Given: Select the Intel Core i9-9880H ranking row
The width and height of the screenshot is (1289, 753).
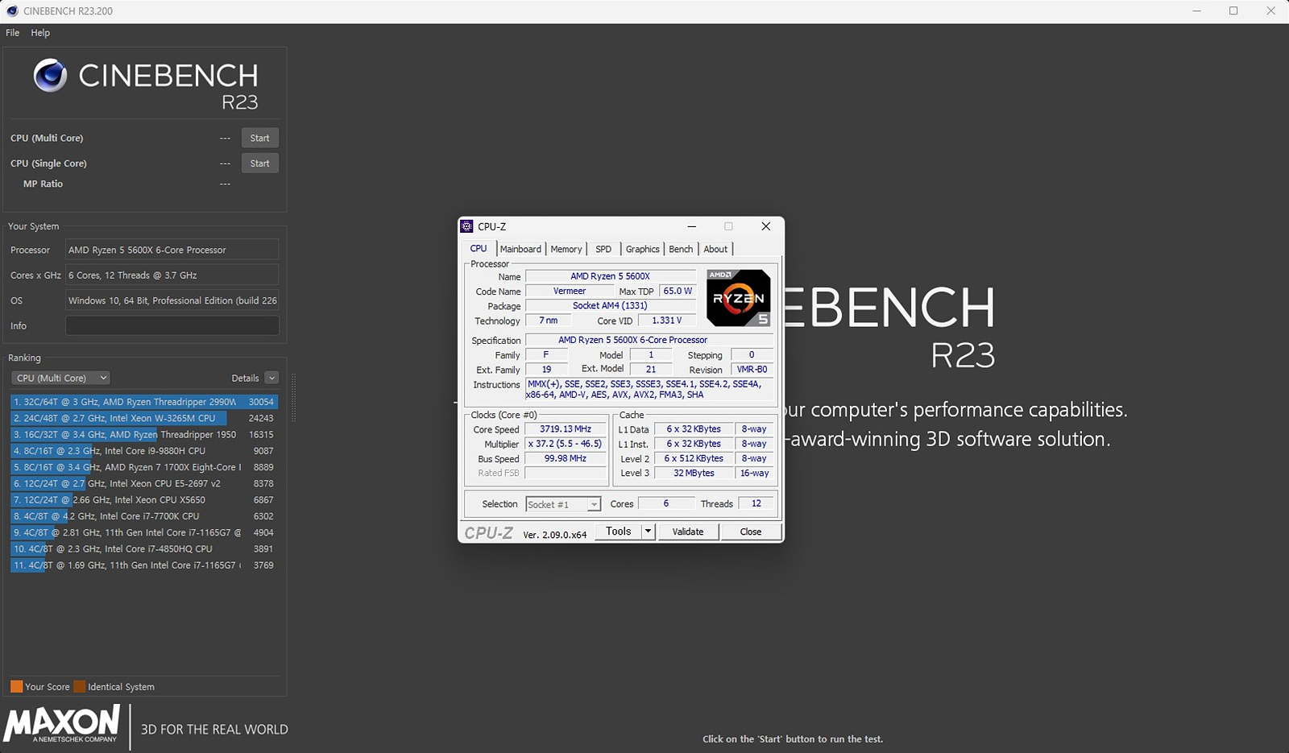Looking at the screenshot, I should click(x=144, y=451).
